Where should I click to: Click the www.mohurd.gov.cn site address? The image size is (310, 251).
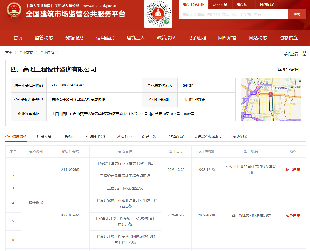(100, 6)
